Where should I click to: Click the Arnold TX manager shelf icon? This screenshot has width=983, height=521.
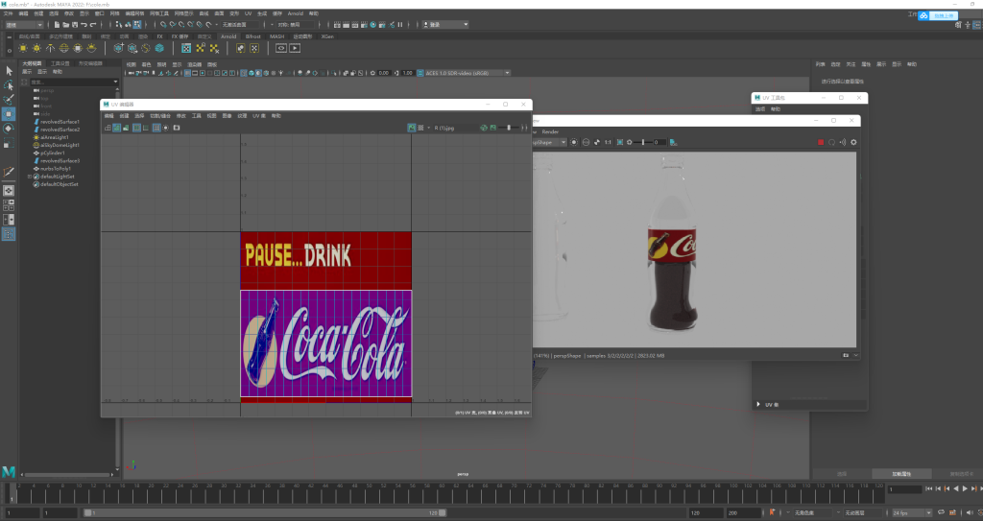point(186,48)
